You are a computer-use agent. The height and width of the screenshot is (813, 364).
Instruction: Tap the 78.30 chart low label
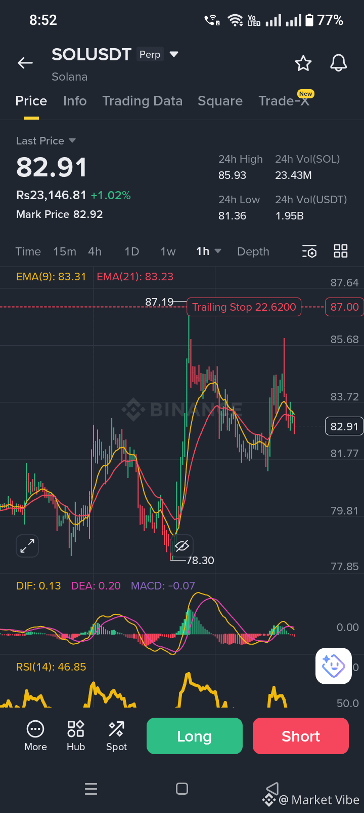(x=201, y=561)
